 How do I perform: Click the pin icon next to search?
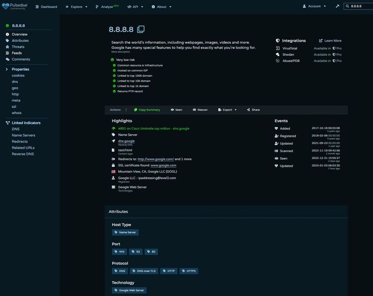pos(337,6)
